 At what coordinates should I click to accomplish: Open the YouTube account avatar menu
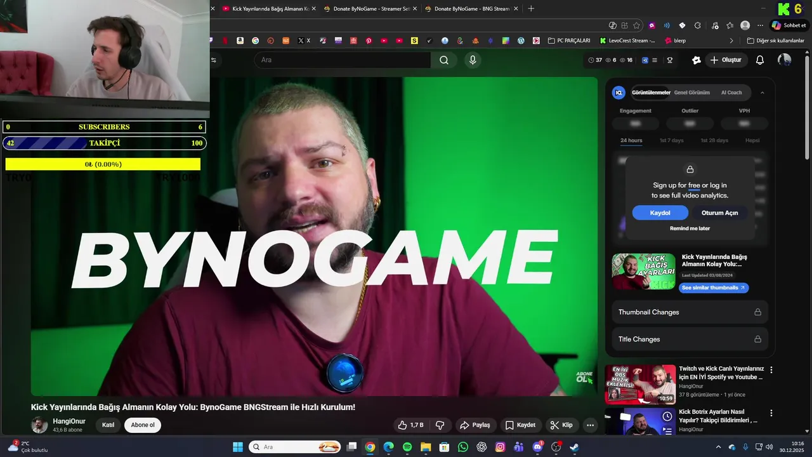785,60
